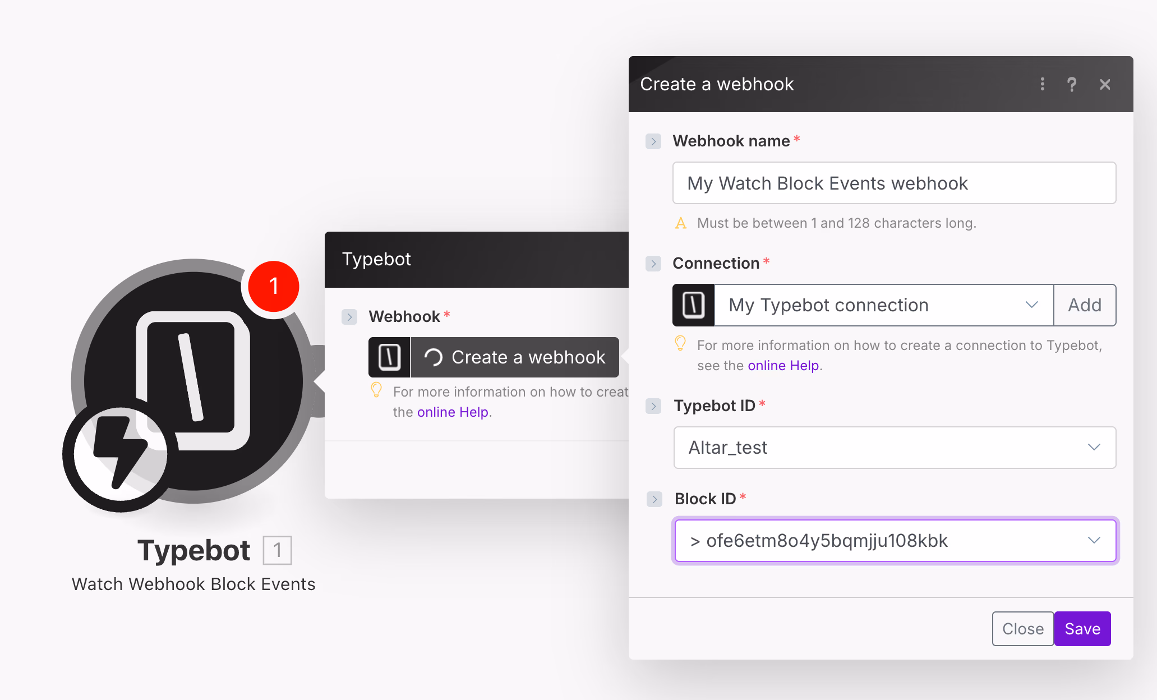The height and width of the screenshot is (700, 1157).
Task: Click Add to create a new connection
Action: [1084, 305]
